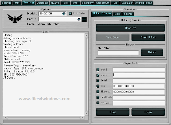
Task: Select the Unlock / Repair operations tab
Action: coord(102,14)
